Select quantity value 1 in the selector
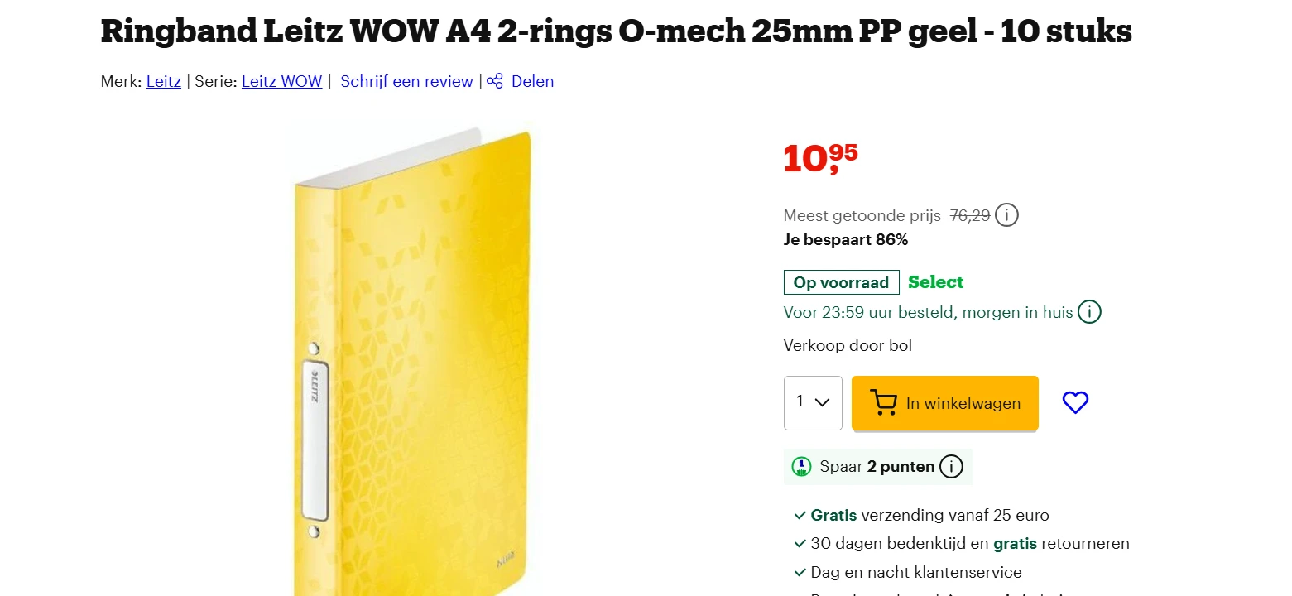The height and width of the screenshot is (596, 1292). coord(800,402)
